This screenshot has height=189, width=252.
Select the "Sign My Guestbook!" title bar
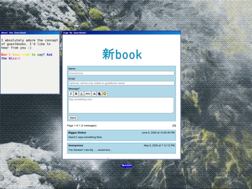(121, 33)
